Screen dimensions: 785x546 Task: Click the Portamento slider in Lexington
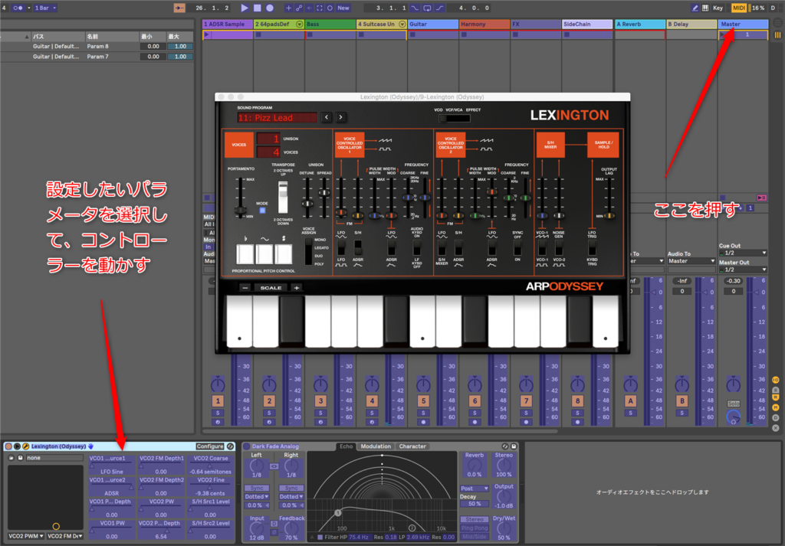[238, 208]
